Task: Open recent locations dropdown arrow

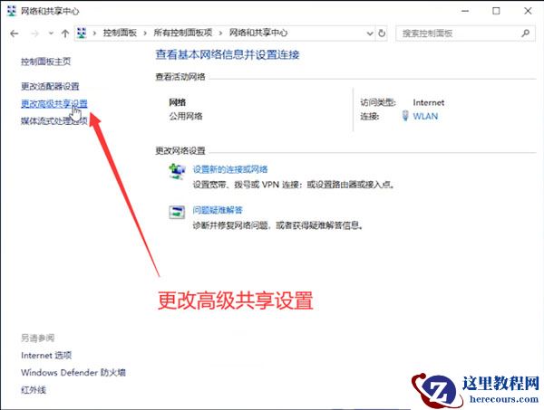Action: coord(51,33)
